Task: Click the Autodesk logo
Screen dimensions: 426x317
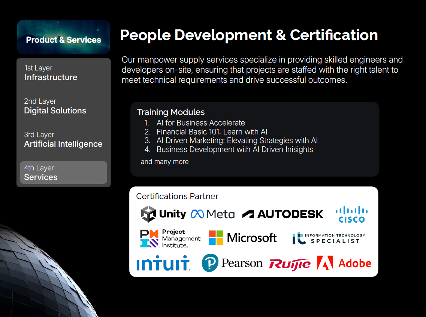Action: [283, 214]
